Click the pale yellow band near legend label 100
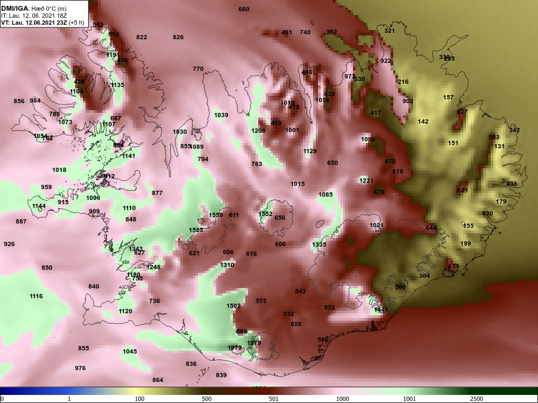 tap(136, 391)
